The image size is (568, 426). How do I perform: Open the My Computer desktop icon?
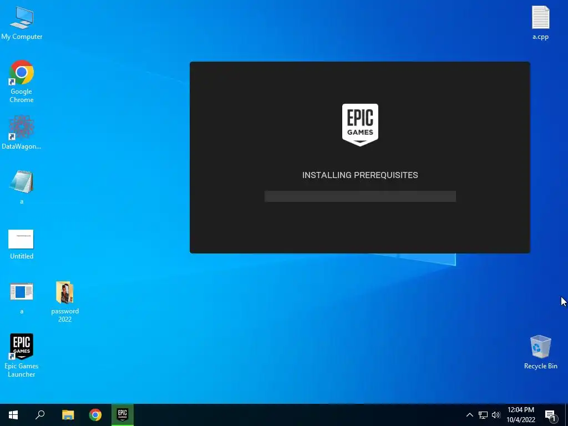tap(22, 23)
